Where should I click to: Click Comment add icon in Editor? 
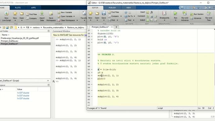[x=147, y=16]
